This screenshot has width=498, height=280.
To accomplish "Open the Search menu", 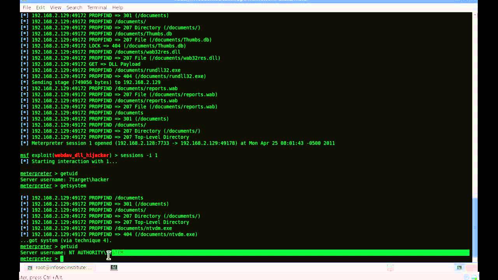I will (x=74, y=7).
